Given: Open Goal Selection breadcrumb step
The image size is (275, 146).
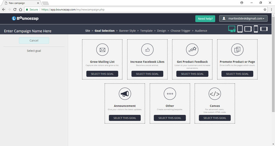Looking at the screenshot, I should (105, 31).
